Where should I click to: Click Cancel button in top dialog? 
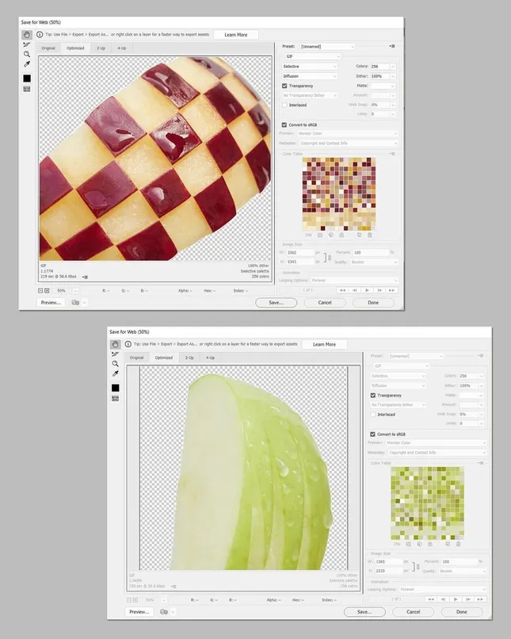[x=325, y=302]
